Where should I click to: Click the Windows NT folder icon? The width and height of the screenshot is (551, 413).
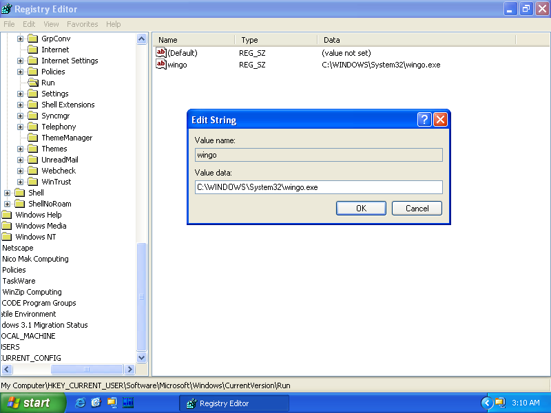point(7,237)
